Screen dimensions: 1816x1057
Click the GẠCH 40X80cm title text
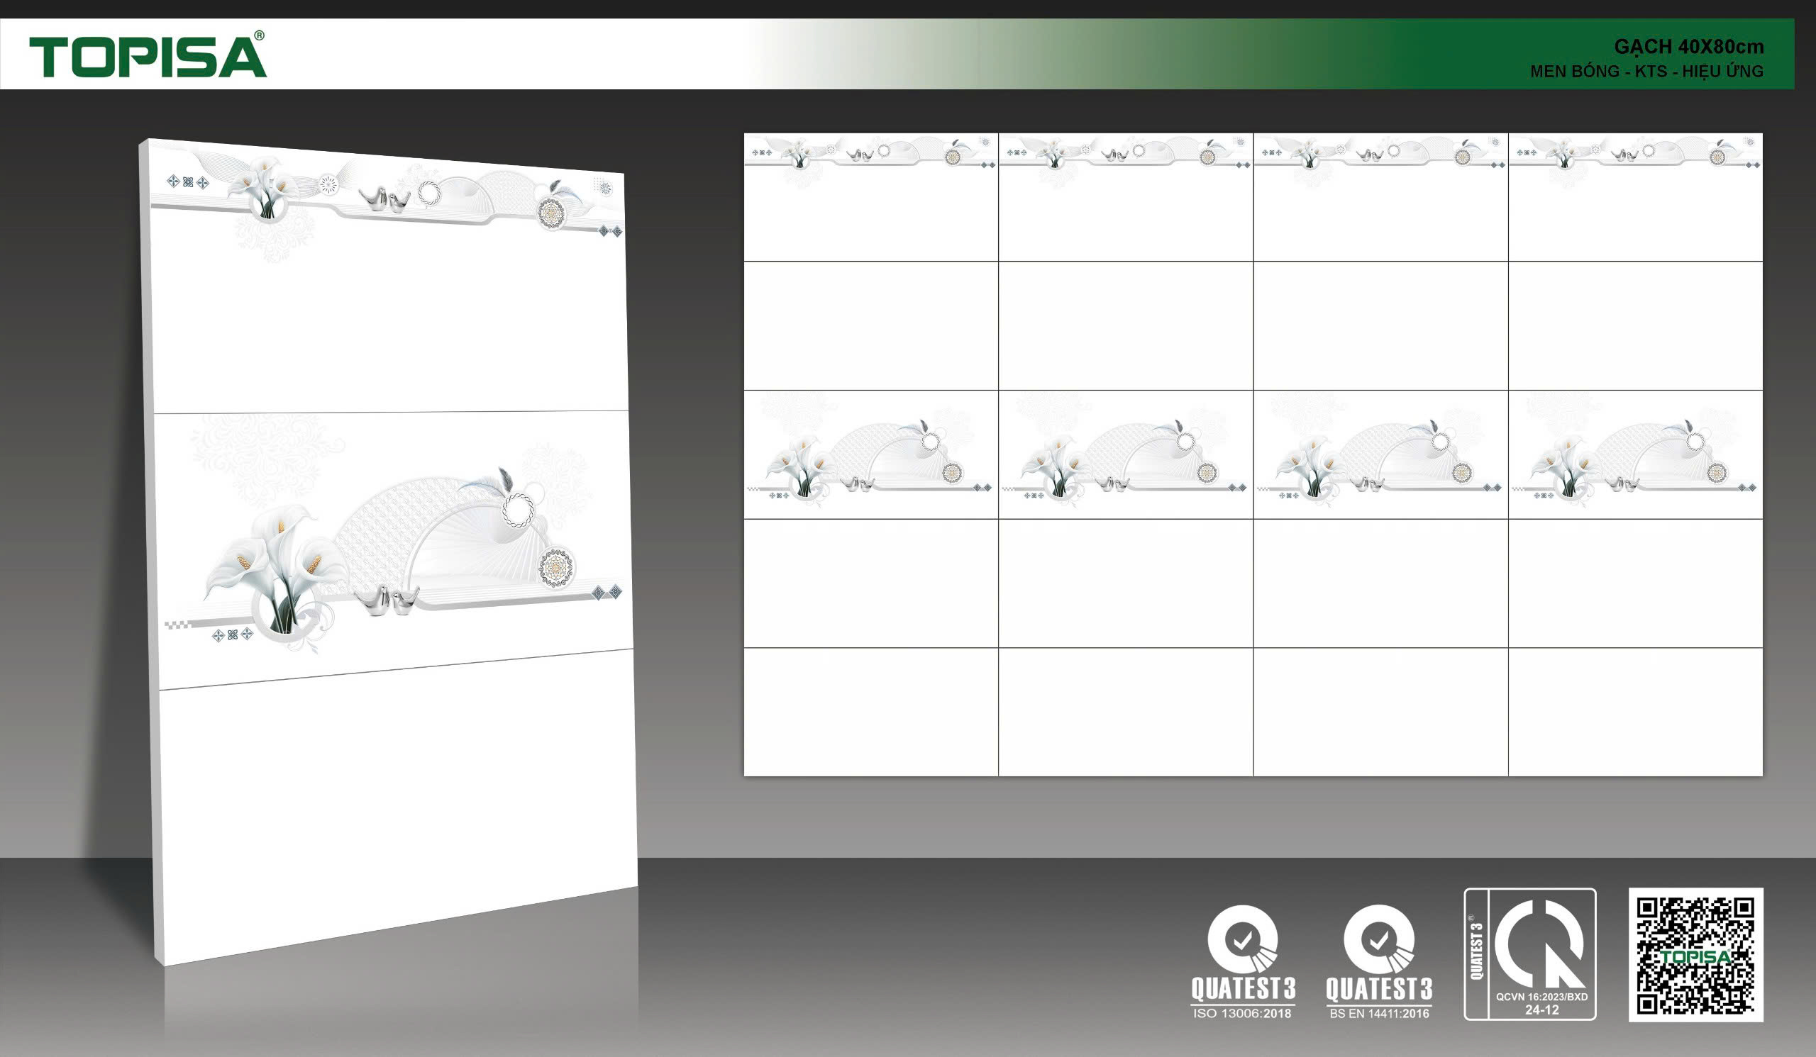(1688, 47)
